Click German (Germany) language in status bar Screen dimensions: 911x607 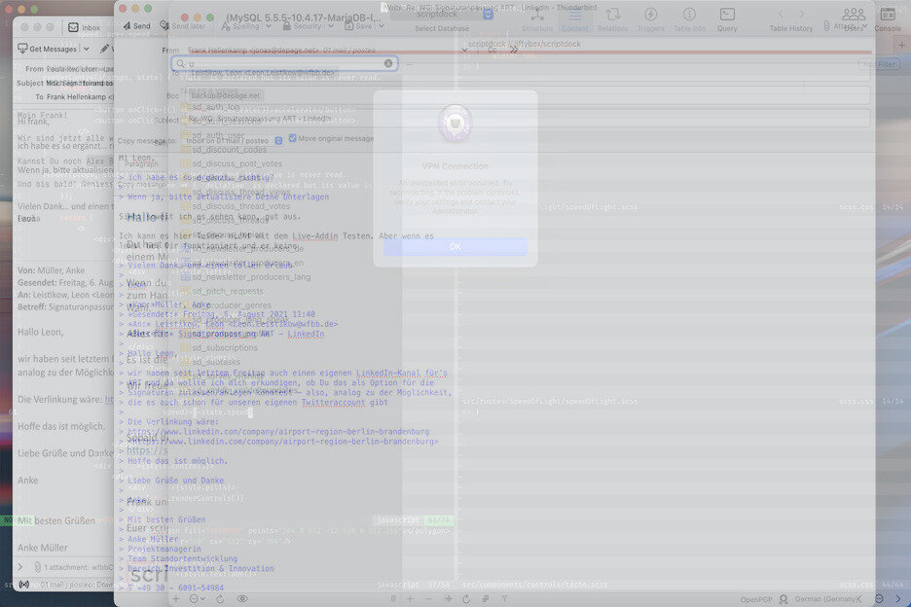(x=825, y=599)
